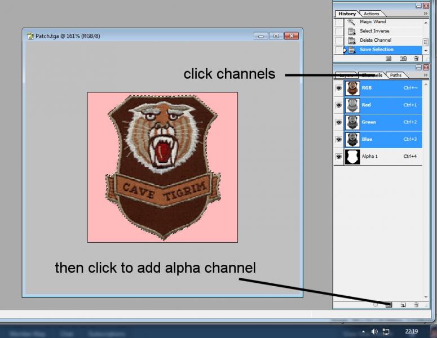Screen dimensions: 437x338
Task: Close the Channels panel group
Action: click(x=426, y=68)
